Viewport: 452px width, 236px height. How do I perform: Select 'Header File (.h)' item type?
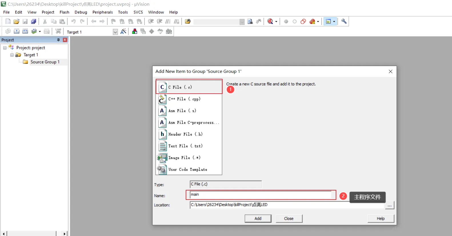click(x=189, y=134)
